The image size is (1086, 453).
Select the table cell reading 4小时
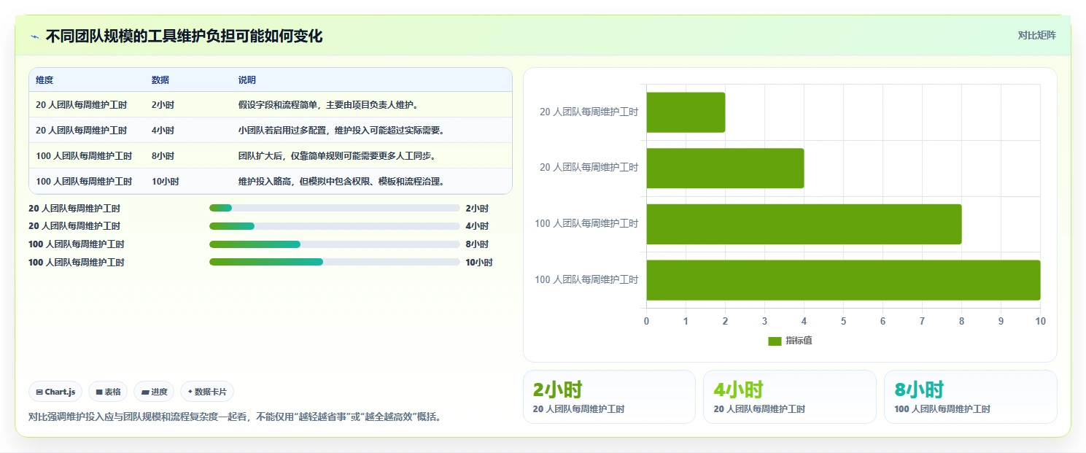pos(163,131)
